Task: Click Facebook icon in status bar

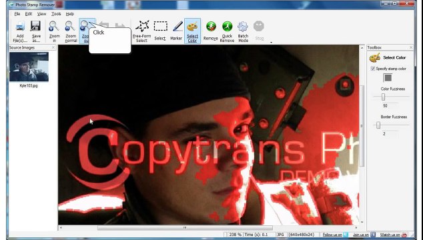Action: coord(373,235)
